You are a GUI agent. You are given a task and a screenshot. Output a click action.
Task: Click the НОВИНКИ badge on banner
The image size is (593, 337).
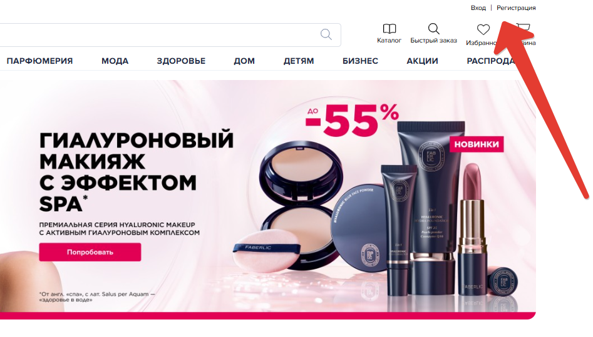[x=477, y=144]
